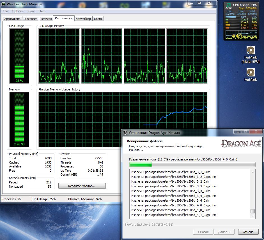The image size is (264, 240).
Task: Switch to the Networking tab
Action: 83,19
